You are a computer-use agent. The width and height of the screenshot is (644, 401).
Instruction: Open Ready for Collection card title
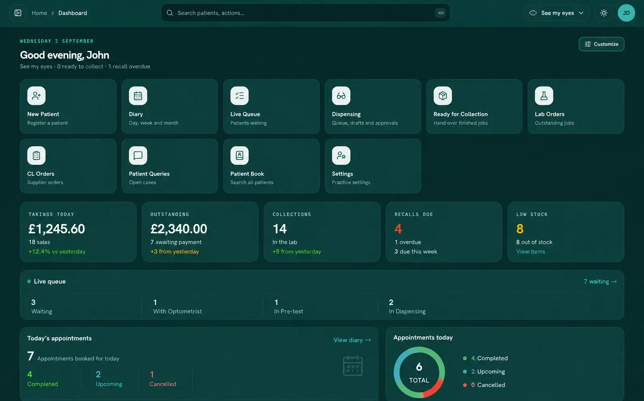coord(460,114)
